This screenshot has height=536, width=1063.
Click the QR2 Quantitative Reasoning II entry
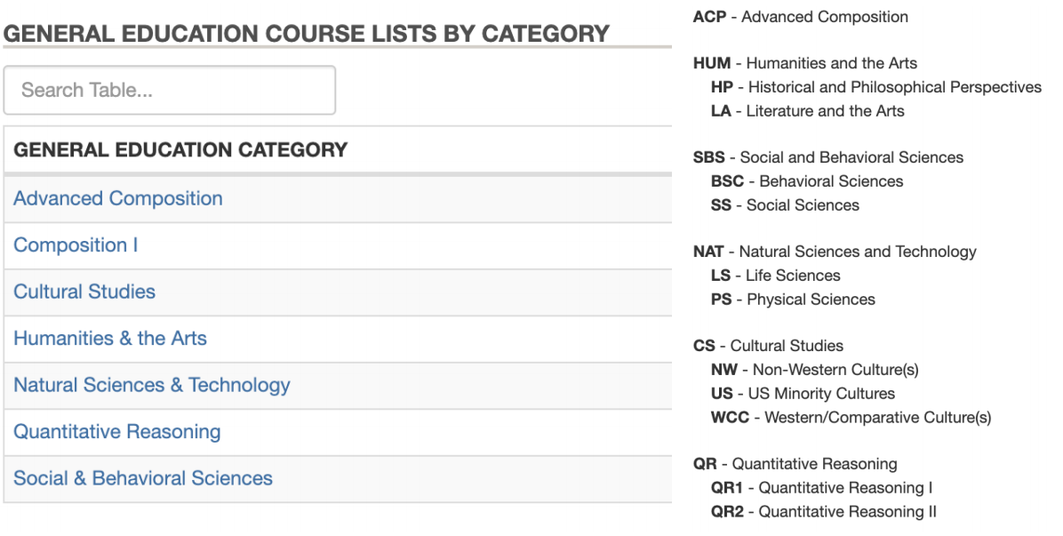(x=823, y=512)
